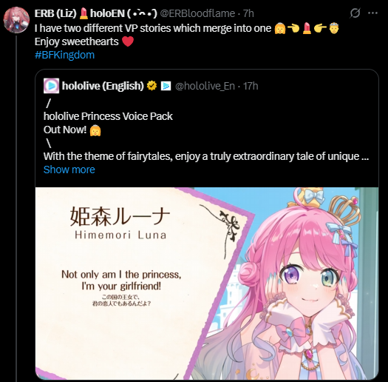Click the hololive (English) display name

(103, 86)
